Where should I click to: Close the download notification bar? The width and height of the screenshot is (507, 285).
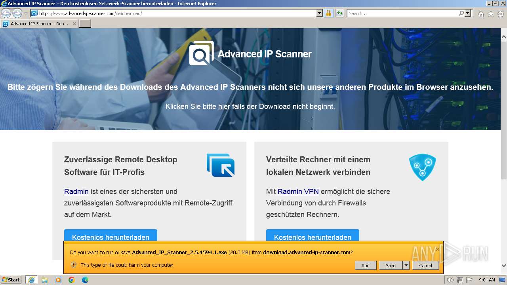tap(437, 249)
